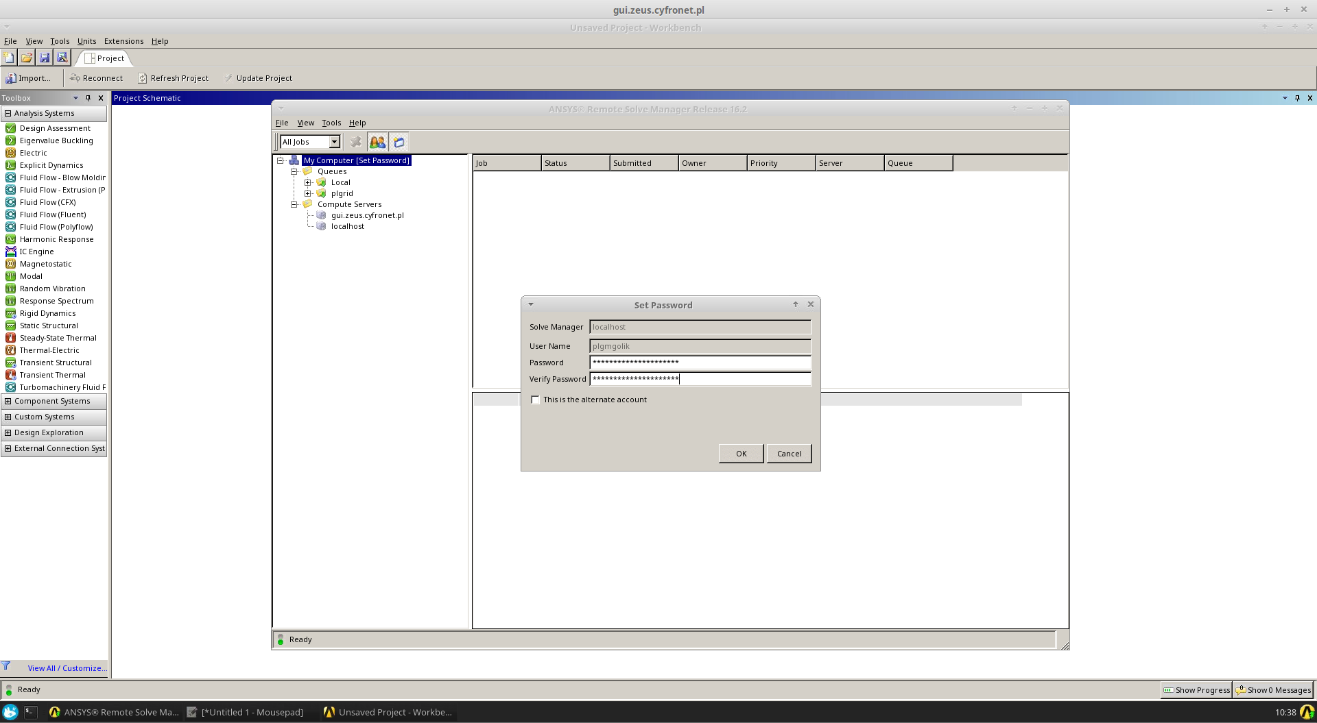Screen dimensions: 1317x723
Task: Open the terminal from the taskbar
Action: pyautogui.click(x=31, y=712)
